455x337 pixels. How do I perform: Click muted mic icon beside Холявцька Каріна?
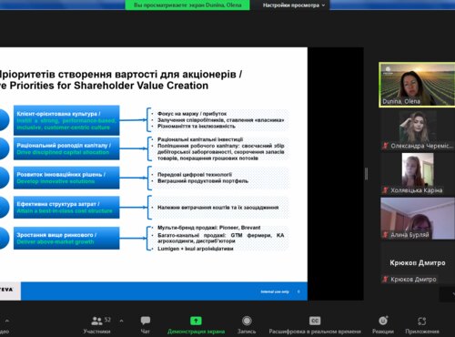pyautogui.click(x=385, y=190)
